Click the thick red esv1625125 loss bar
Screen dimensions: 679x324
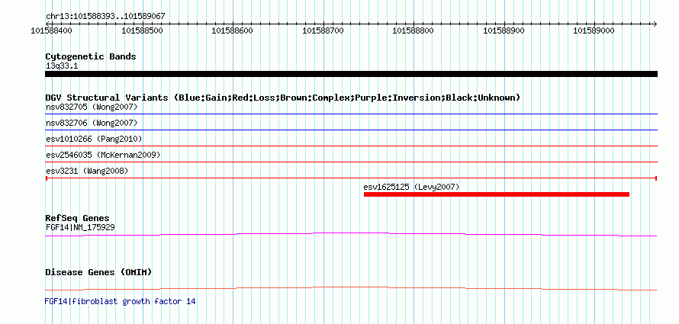coord(496,194)
